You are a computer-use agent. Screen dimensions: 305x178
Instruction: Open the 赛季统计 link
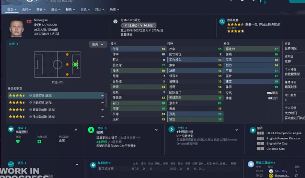104,163
